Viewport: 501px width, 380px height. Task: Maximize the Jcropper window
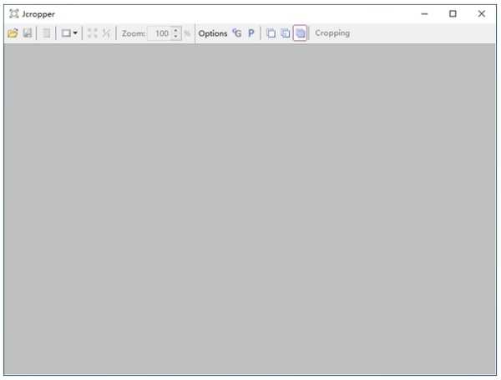click(x=453, y=13)
